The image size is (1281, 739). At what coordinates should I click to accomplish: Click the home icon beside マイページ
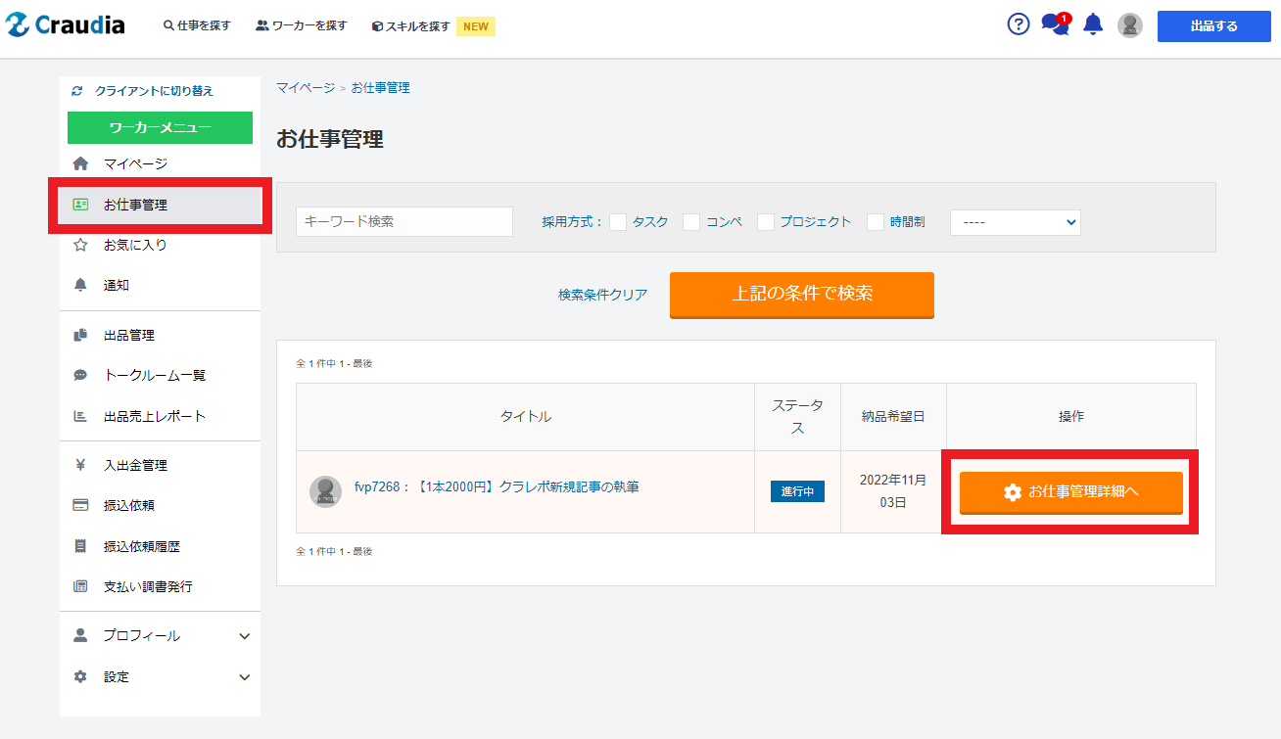80,163
